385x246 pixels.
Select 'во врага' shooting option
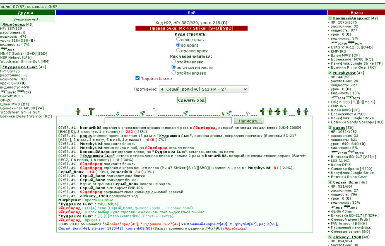pos(178,45)
